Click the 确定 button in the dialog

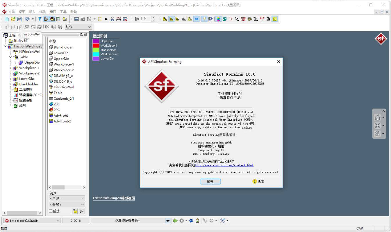[210, 182]
